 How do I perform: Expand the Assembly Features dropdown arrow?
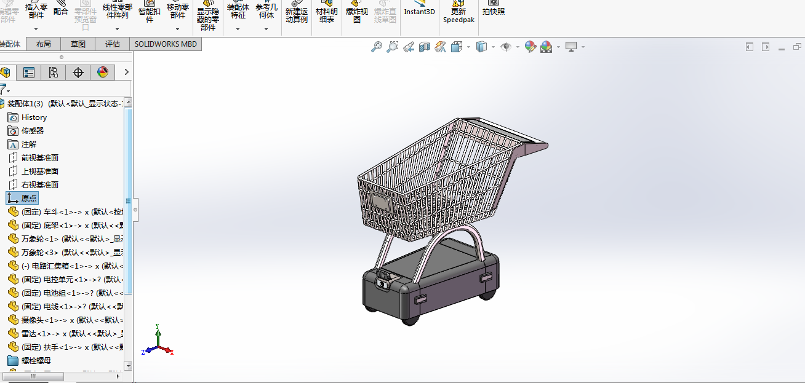238,29
